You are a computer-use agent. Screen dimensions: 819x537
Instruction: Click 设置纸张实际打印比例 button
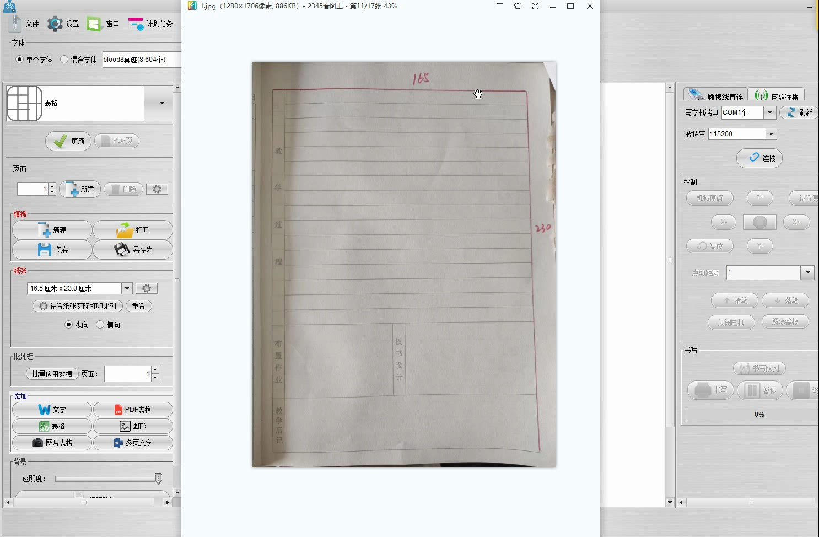(x=77, y=306)
